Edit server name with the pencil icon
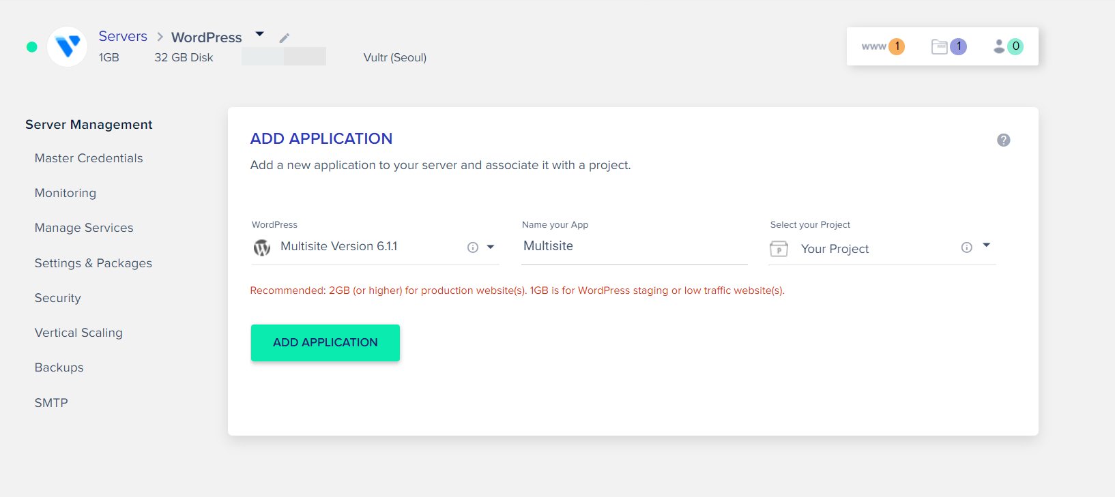Viewport: 1115px width, 497px height. click(285, 38)
